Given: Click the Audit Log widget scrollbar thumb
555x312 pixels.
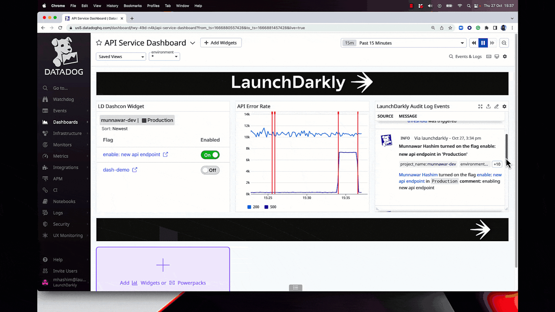Looking at the screenshot, I should pyautogui.click(x=507, y=147).
